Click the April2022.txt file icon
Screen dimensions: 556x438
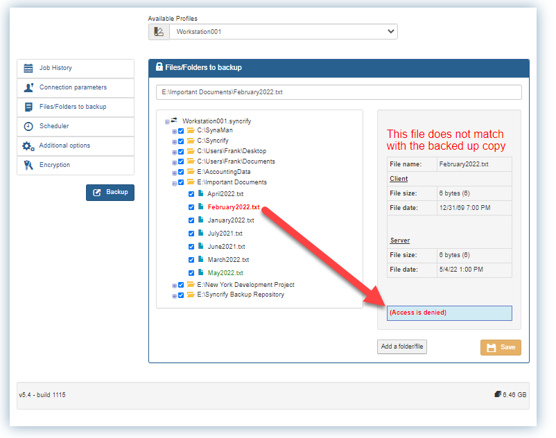click(x=200, y=193)
